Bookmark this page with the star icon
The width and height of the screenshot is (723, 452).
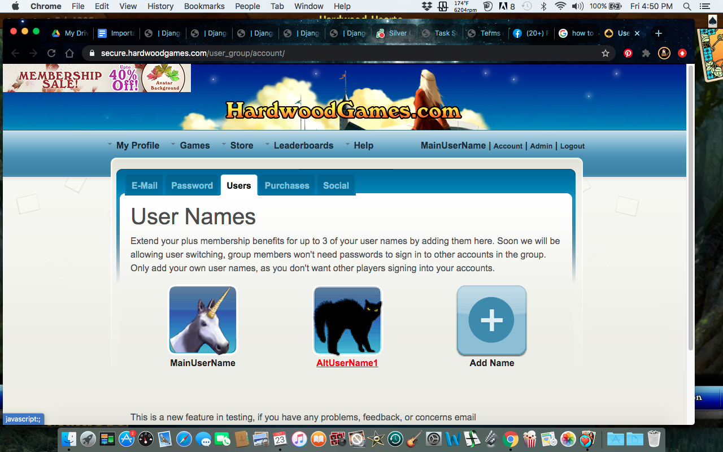click(x=606, y=53)
